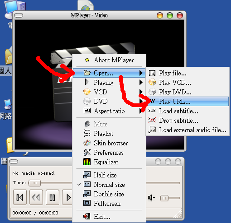Click the crossed SUB icon beside Drop subtitle...

point(152,120)
